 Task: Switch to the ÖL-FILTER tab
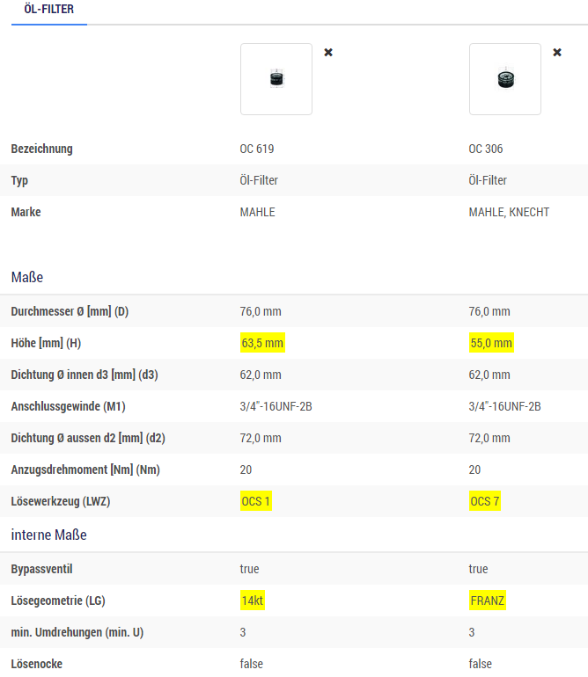coord(49,10)
